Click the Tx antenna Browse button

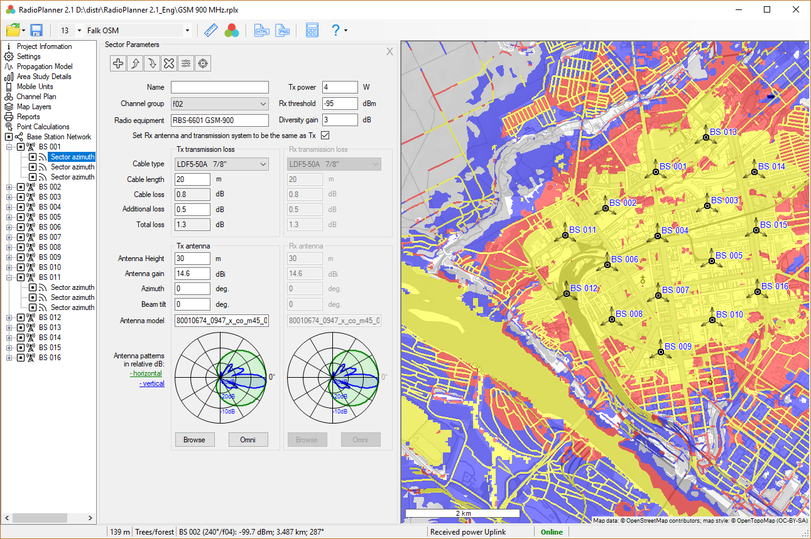coord(194,439)
